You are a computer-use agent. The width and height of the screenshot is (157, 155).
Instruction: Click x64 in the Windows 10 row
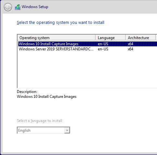click(x=130, y=44)
